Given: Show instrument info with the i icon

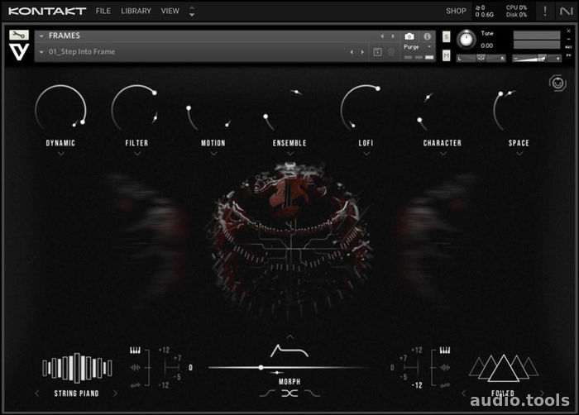Looking at the screenshot, I should point(428,36).
